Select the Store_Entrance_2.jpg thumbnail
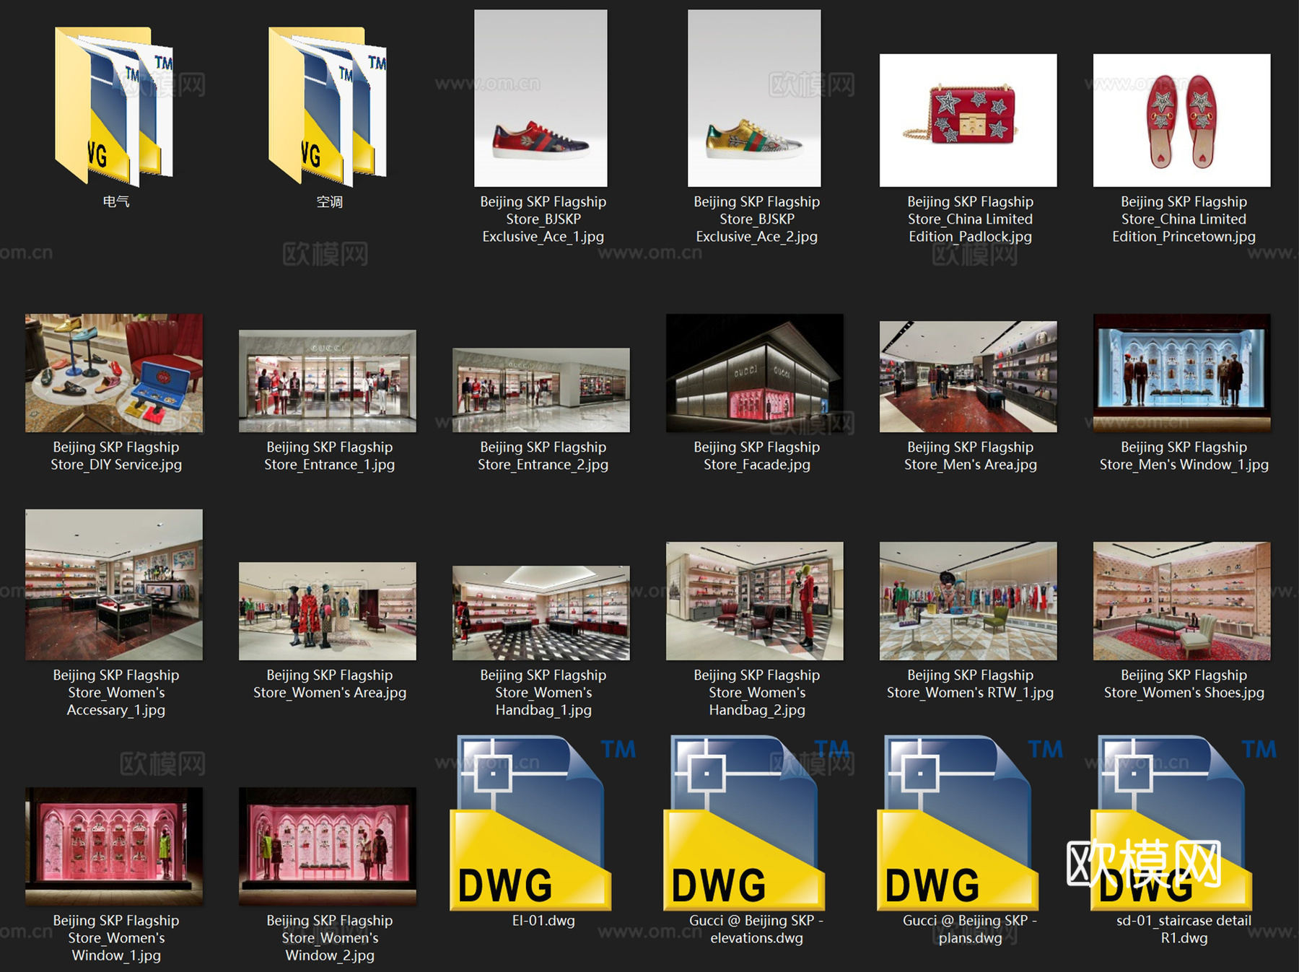 click(541, 390)
